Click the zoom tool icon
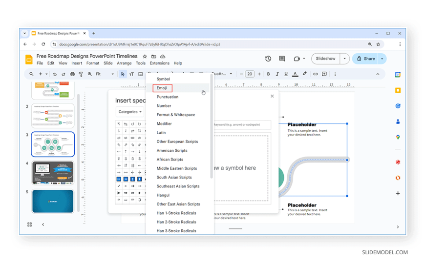 (90, 74)
